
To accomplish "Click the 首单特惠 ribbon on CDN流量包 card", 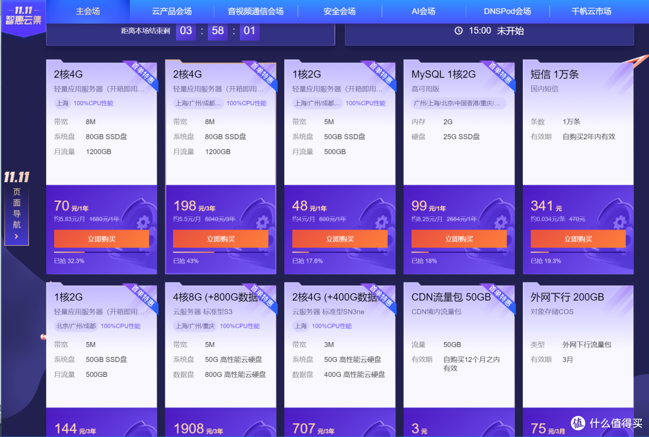I will pos(500,296).
